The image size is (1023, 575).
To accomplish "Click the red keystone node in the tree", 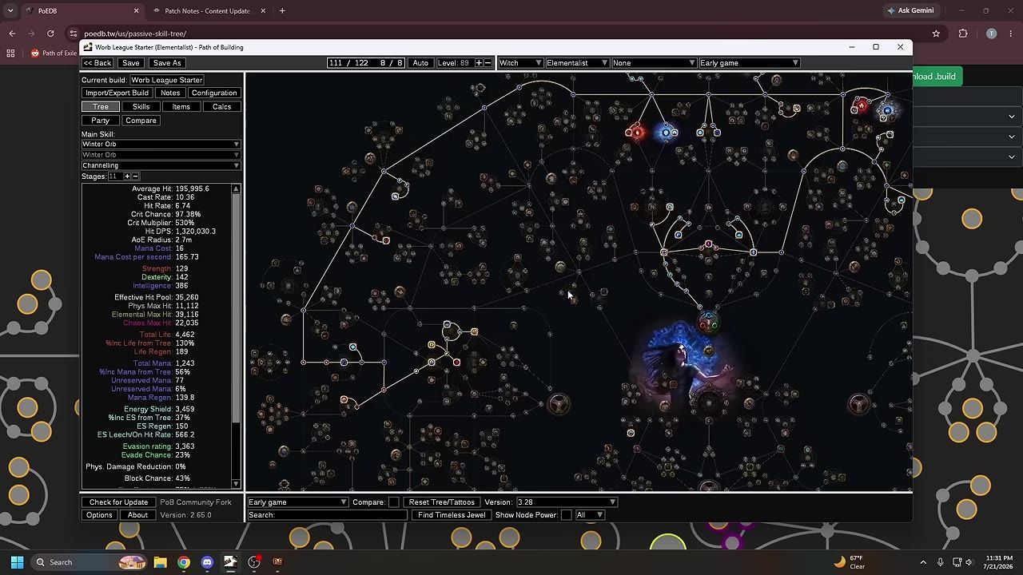I will (x=636, y=133).
